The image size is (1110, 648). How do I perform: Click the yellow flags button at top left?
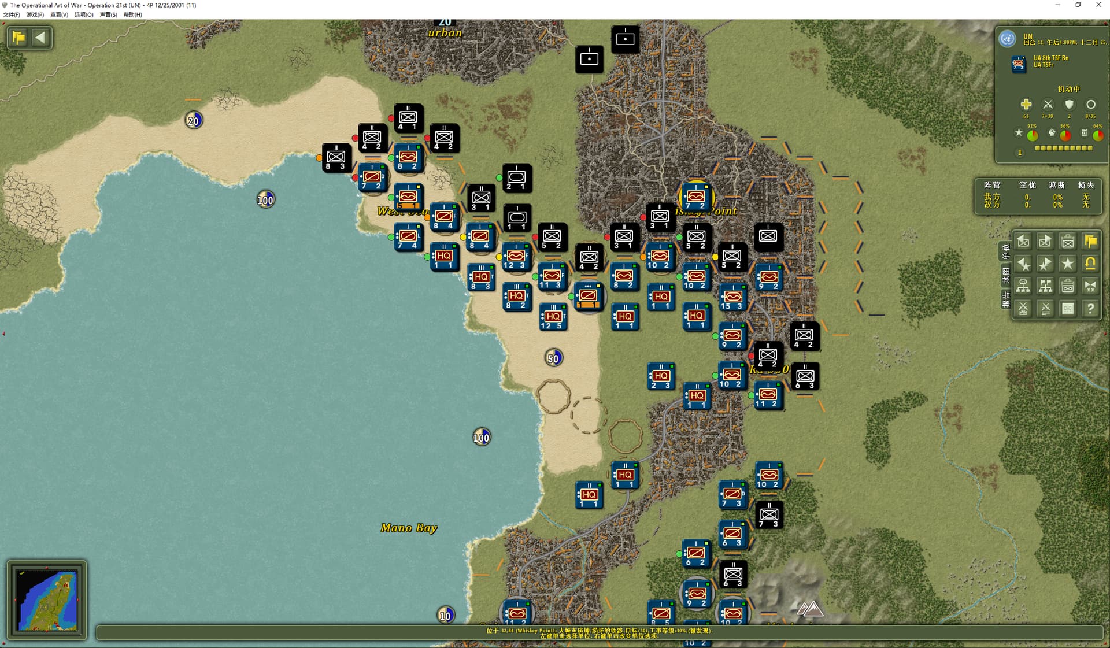(x=18, y=38)
